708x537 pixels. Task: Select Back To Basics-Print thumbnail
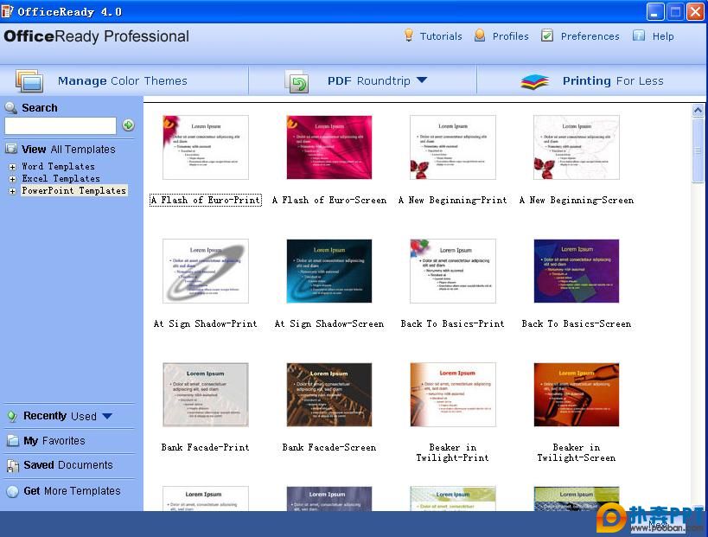click(453, 271)
